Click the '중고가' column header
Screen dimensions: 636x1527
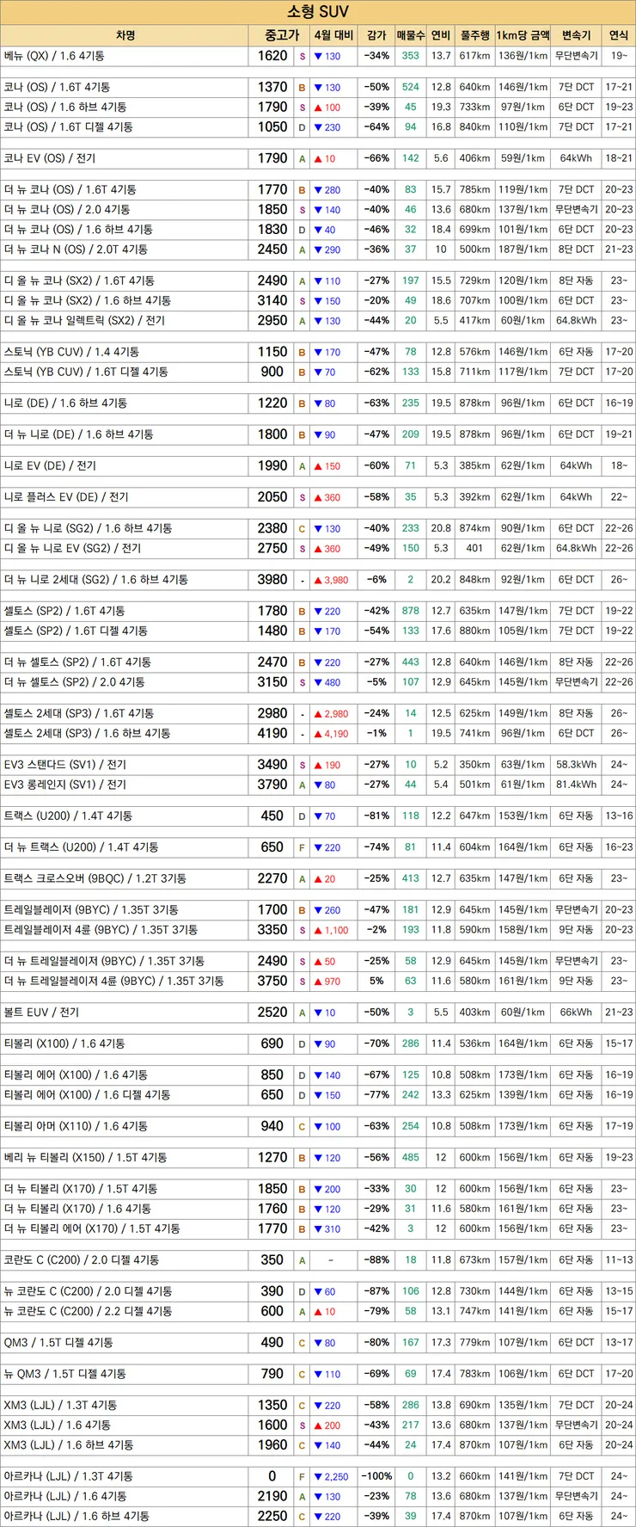click(x=280, y=35)
